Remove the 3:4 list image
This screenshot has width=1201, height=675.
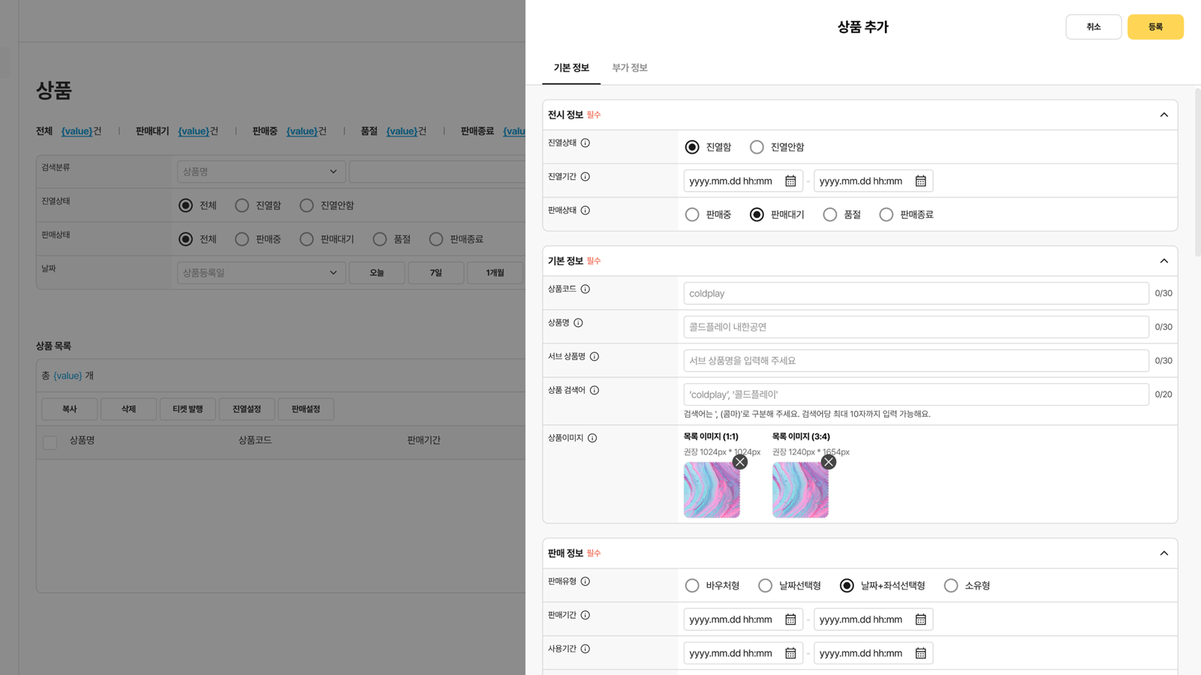tap(829, 462)
